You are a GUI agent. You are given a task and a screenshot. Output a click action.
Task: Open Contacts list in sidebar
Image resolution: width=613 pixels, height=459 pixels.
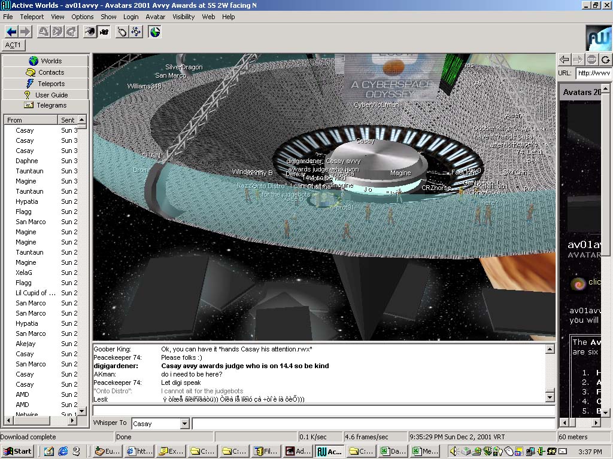click(45, 72)
